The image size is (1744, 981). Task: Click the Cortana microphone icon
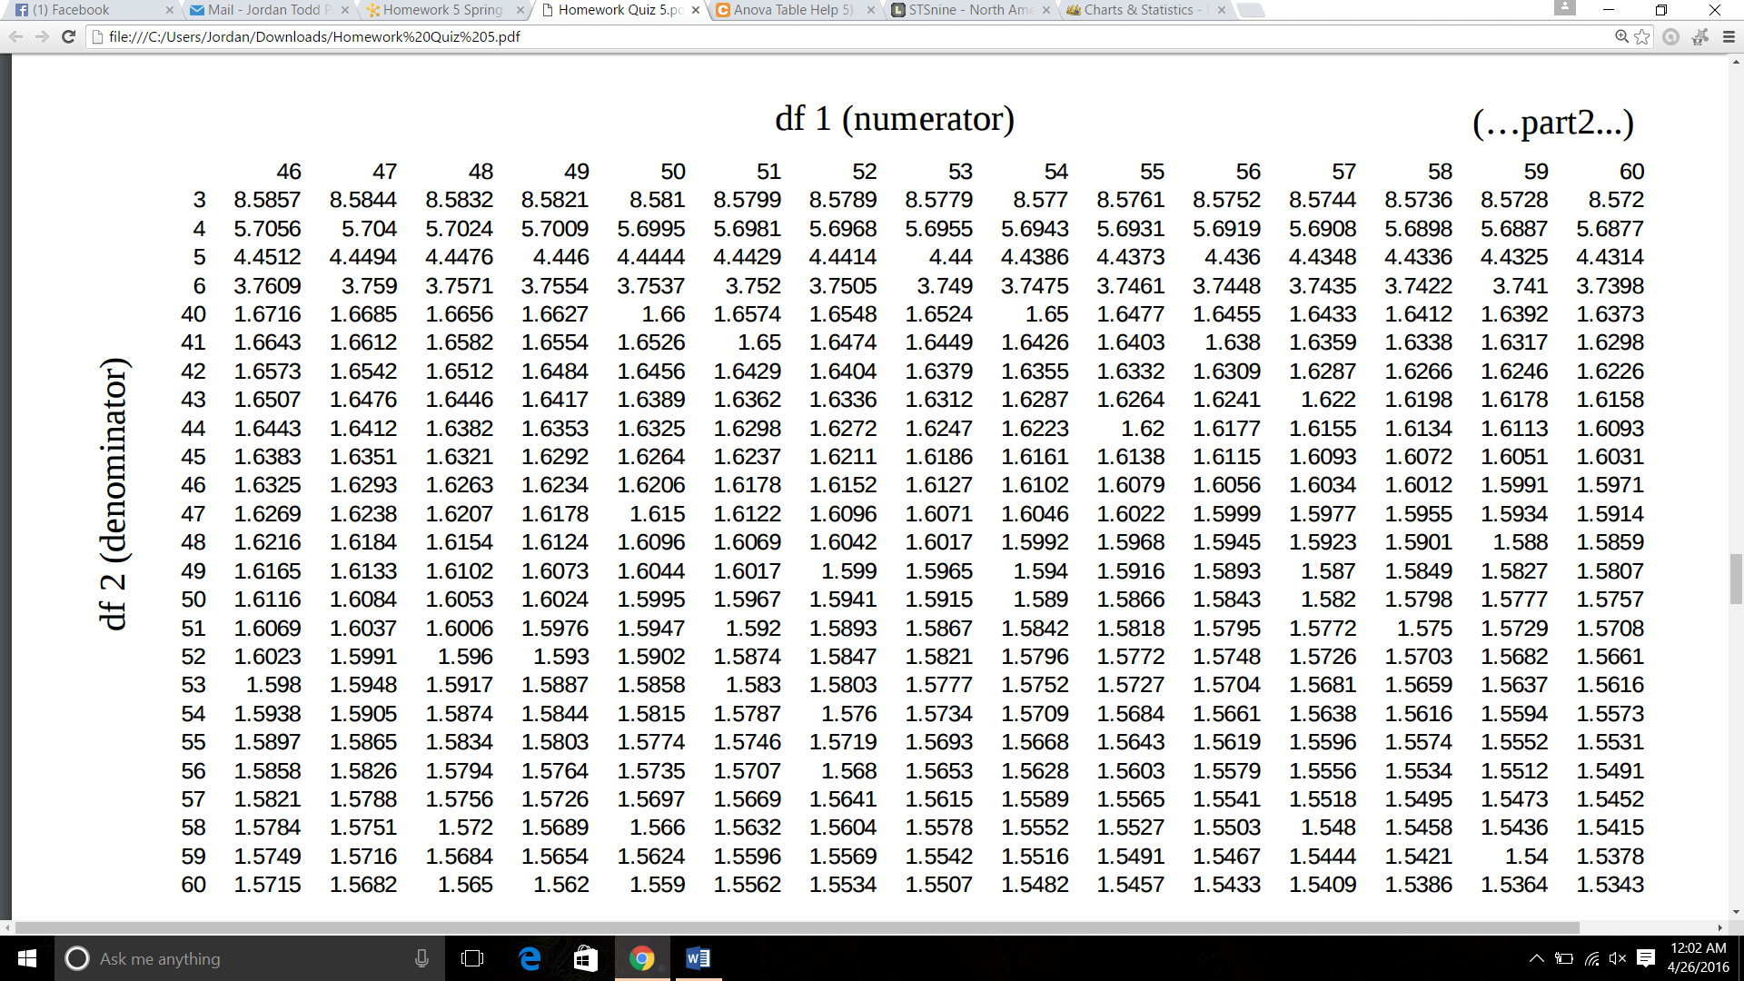421,958
